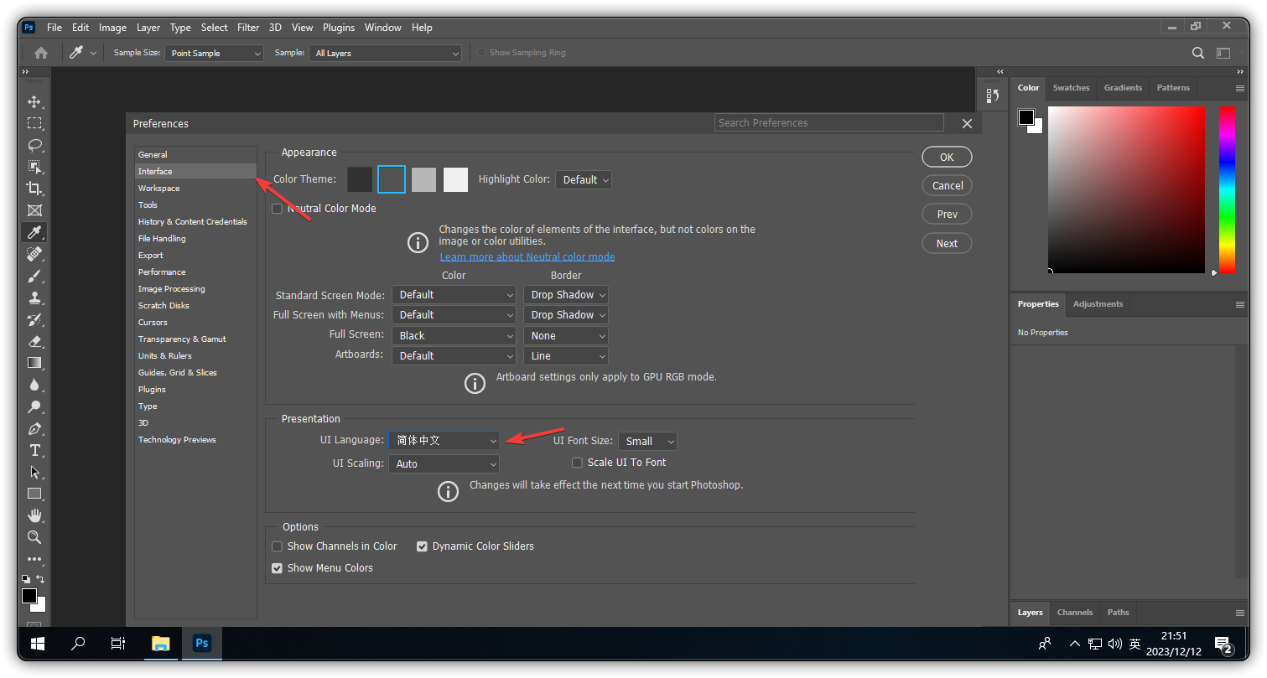Image resolution: width=1267 pixels, height=678 pixels.
Task: Switch to the Swatches tab
Action: point(1071,88)
